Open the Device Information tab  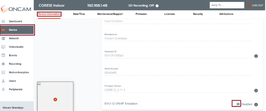point(49,14)
